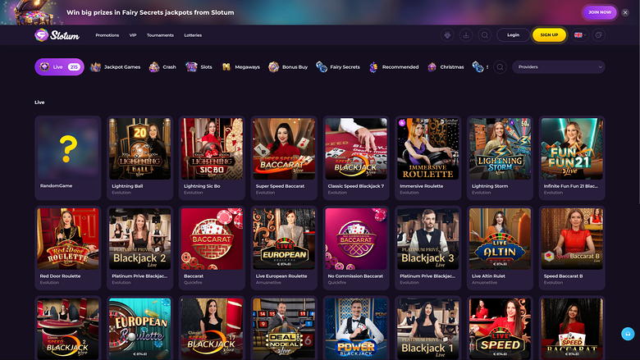
Task: Click the Login button
Action: click(x=513, y=35)
